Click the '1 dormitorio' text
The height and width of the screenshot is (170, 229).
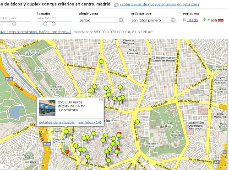68,110
